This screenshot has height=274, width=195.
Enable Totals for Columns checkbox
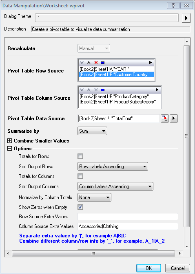(80, 176)
